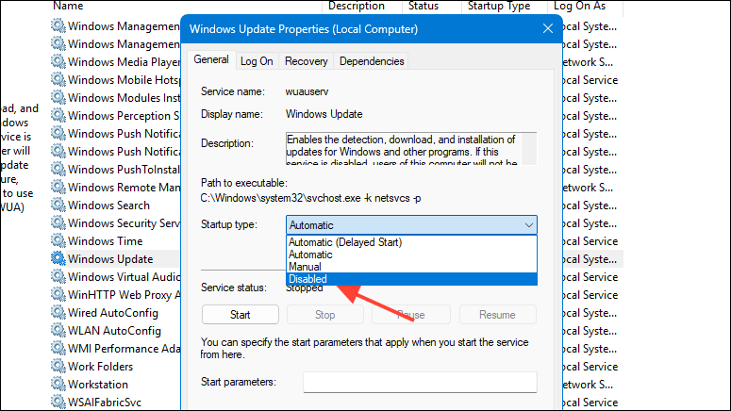Click the wuauserv service name text
This screenshot has width=731, height=411.
pos(307,91)
